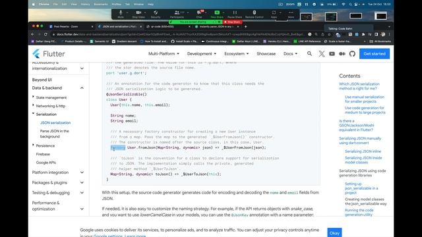Jump to Serializing JSON inline section
This screenshot has height=237, width=422.
click(363, 151)
